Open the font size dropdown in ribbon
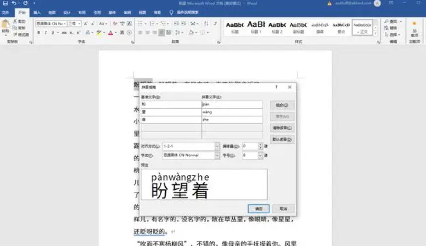Screen dimensions: 426x246 79,24
